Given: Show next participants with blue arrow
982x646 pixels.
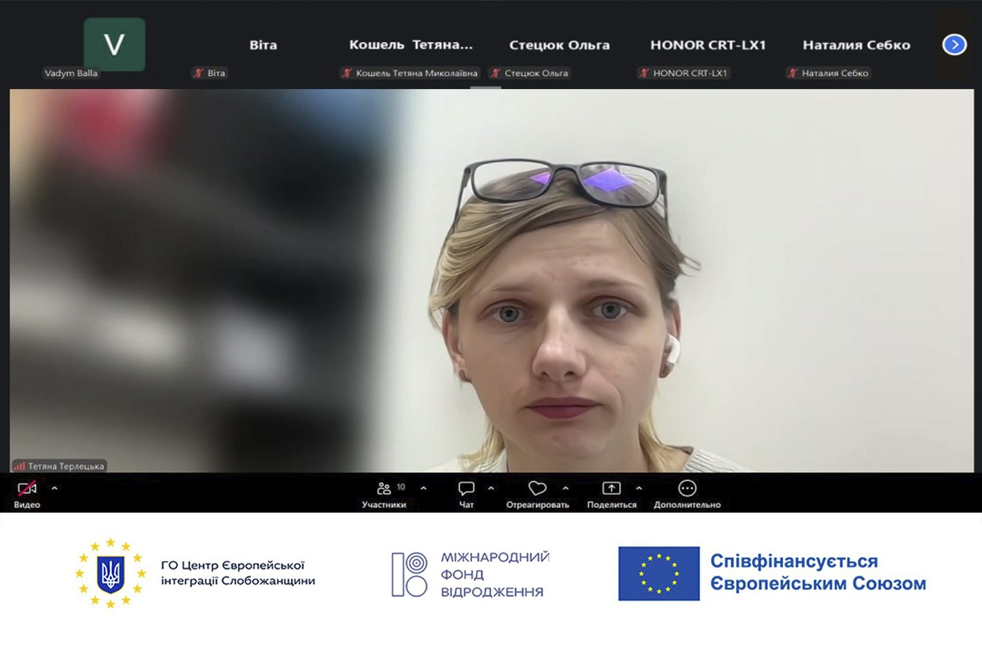Looking at the screenshot, I should [954, 45].
